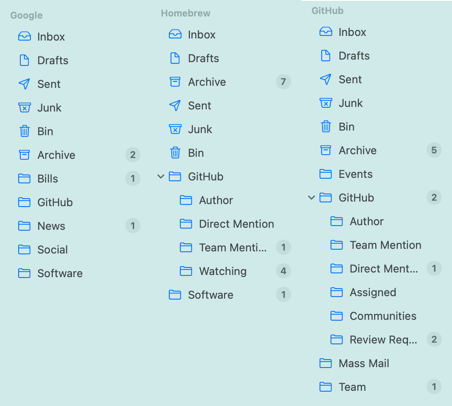This screenshot has height=406, width=452.
Task: Click the Inbox tray icon under Google
Action: pyautogui.click(x=24, y=36)
